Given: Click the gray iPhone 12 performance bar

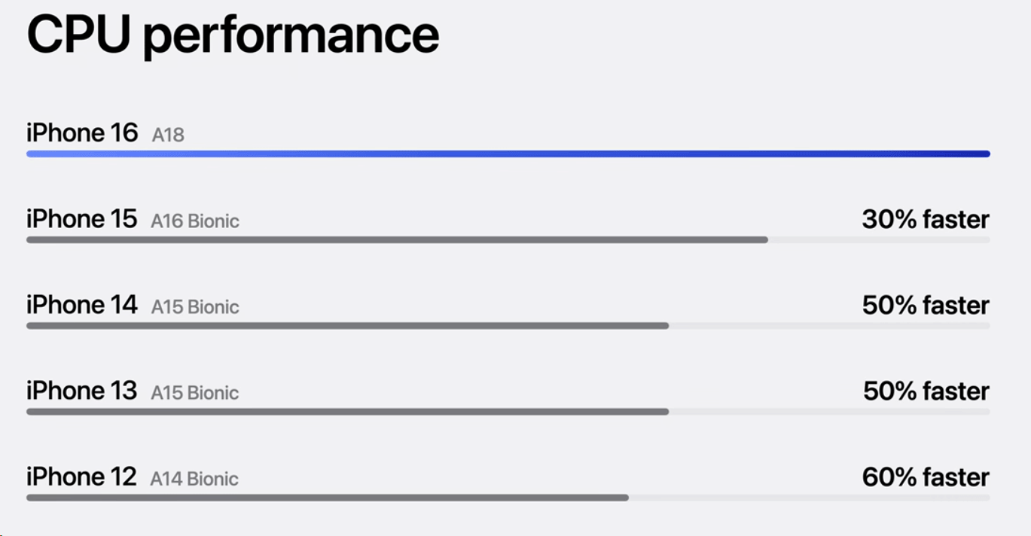Looking at the screenshot, I should 327,498.
